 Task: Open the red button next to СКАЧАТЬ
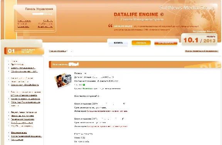coord(166,43)
